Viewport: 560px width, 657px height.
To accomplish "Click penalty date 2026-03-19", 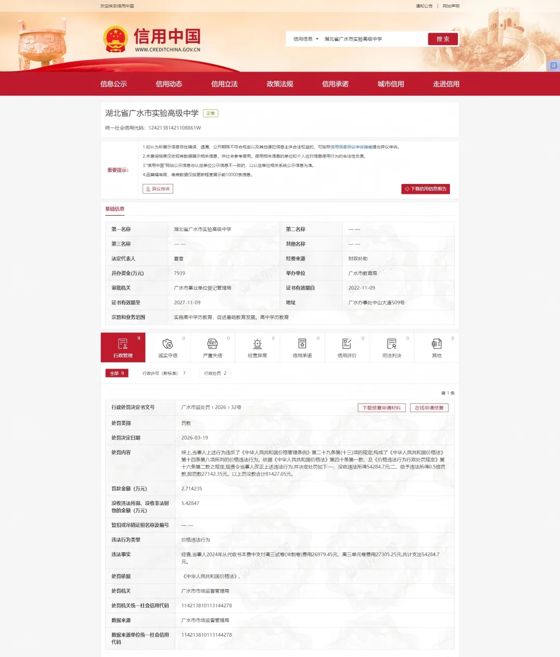I will pyautogui.click(x=195, y=438).
